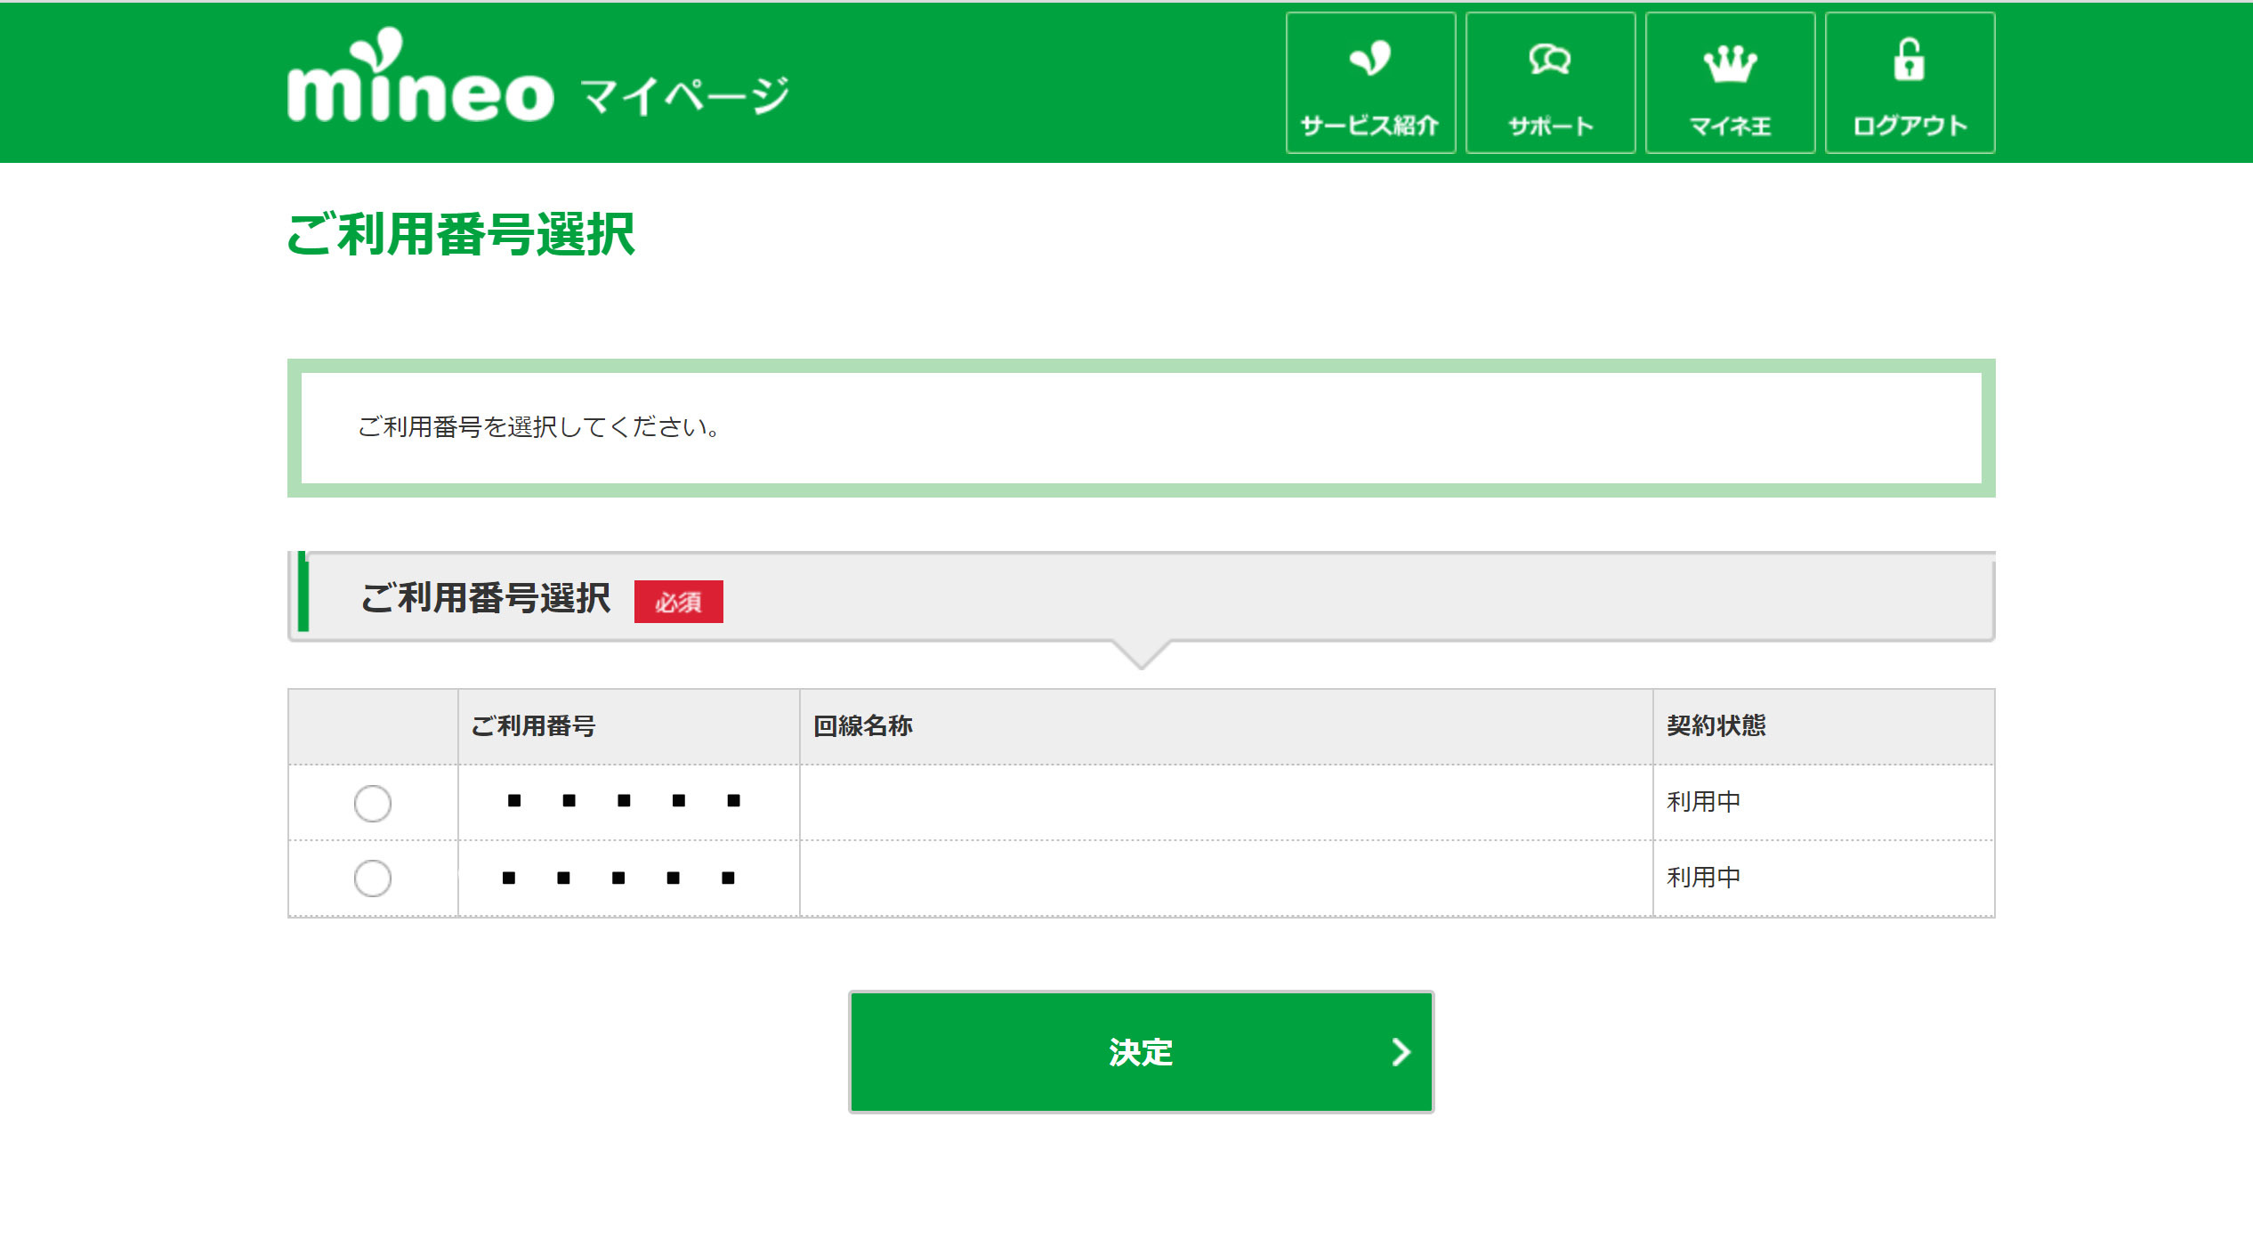This screenshot has width=2253, height=1255.
Task: Click the ご利用番号選択 section heading
Action: [486, 598]
